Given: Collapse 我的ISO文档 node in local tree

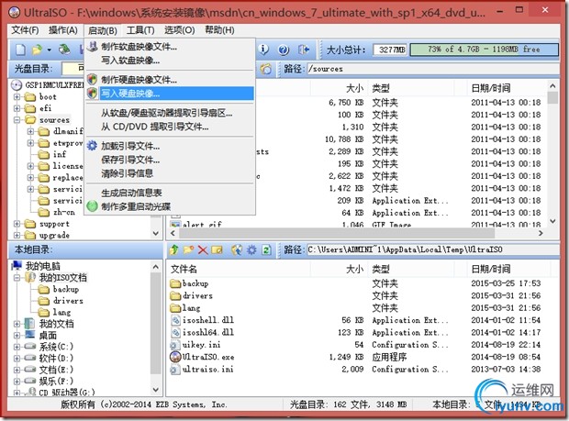Looking at the screenshot, I should [x=17, y=278].
